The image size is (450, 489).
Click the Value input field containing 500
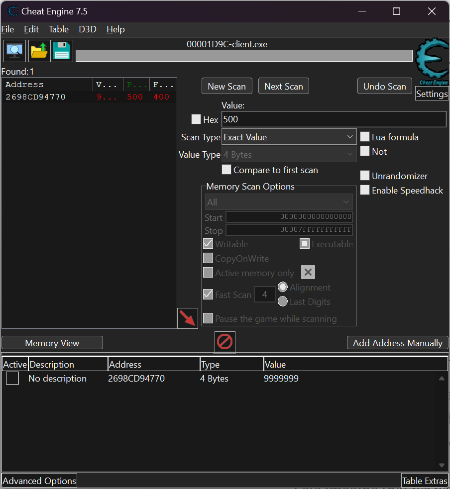(x=334, y=119)
